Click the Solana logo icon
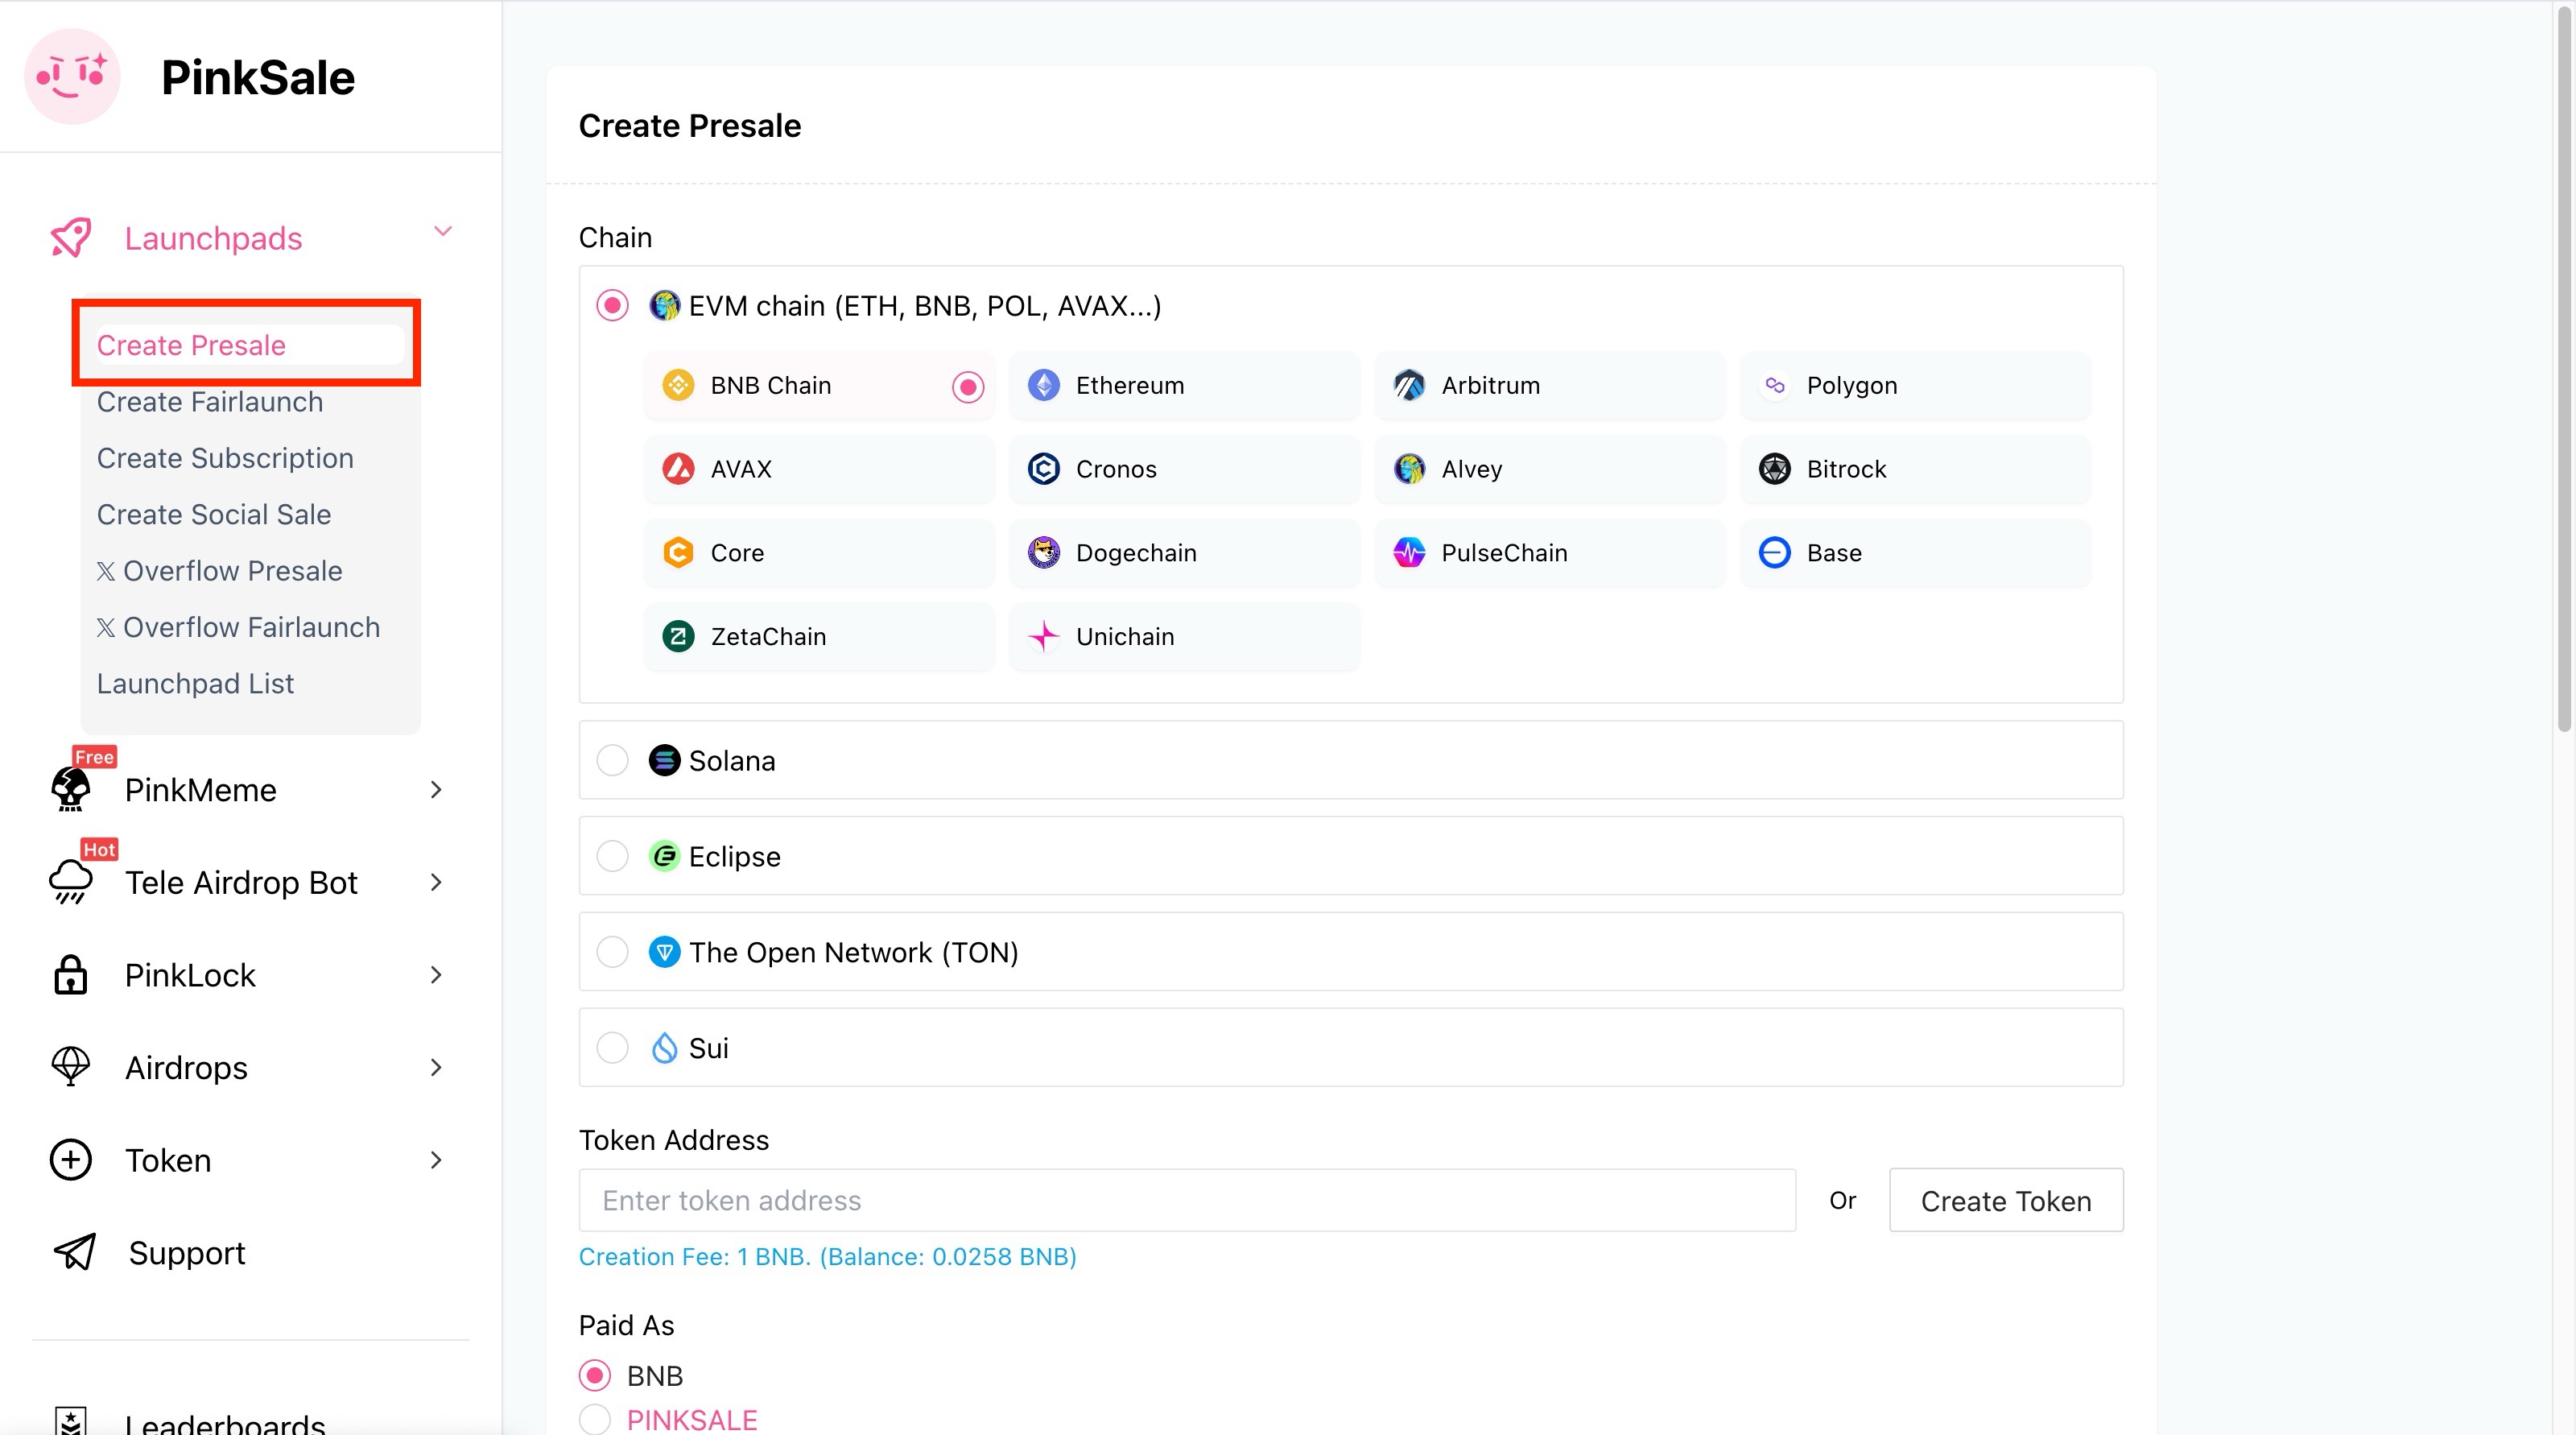 pyautogui.click(x=665, y=761)
